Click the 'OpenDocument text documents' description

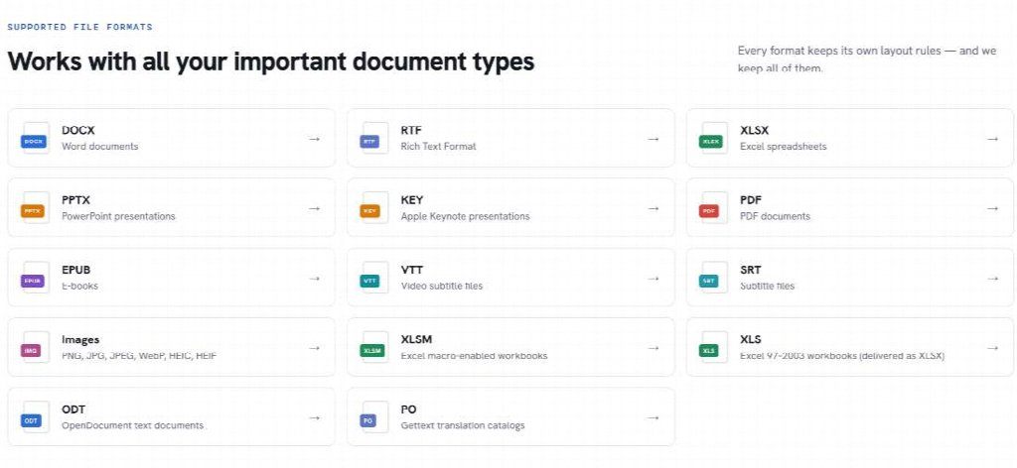(132, 426)
